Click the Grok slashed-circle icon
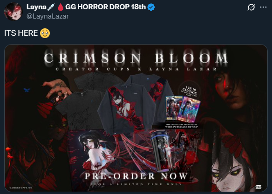 pyautogui.click(x=251, y=7)
